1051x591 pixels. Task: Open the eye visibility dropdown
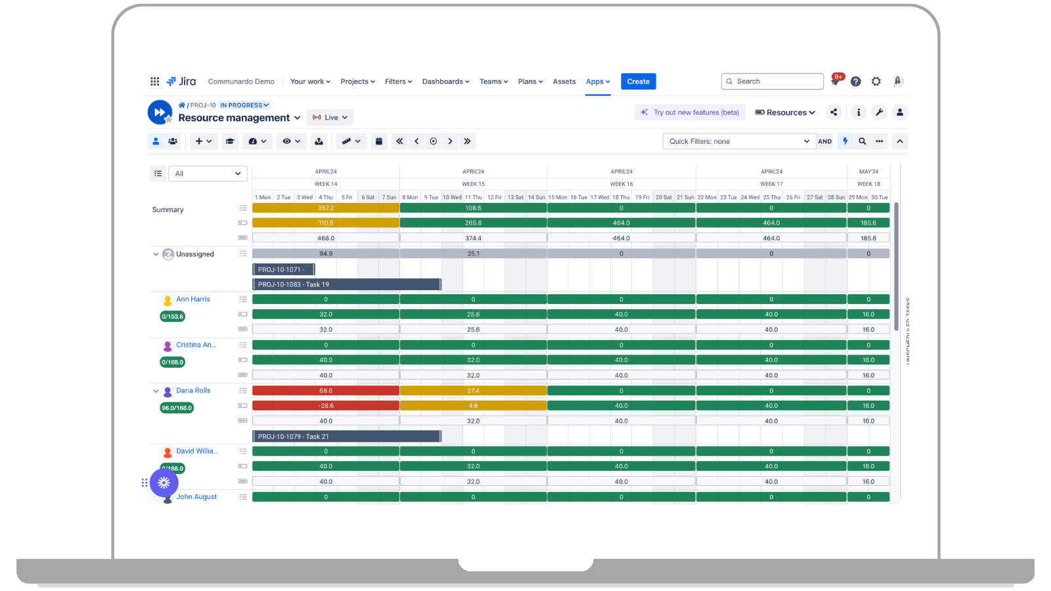pyautogui.click(x=291, y=141)
